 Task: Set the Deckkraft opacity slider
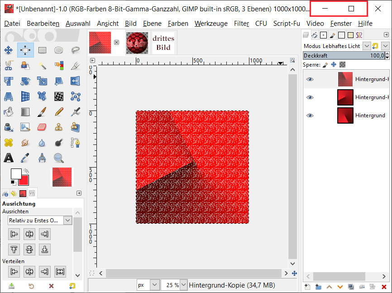point(344,56)
